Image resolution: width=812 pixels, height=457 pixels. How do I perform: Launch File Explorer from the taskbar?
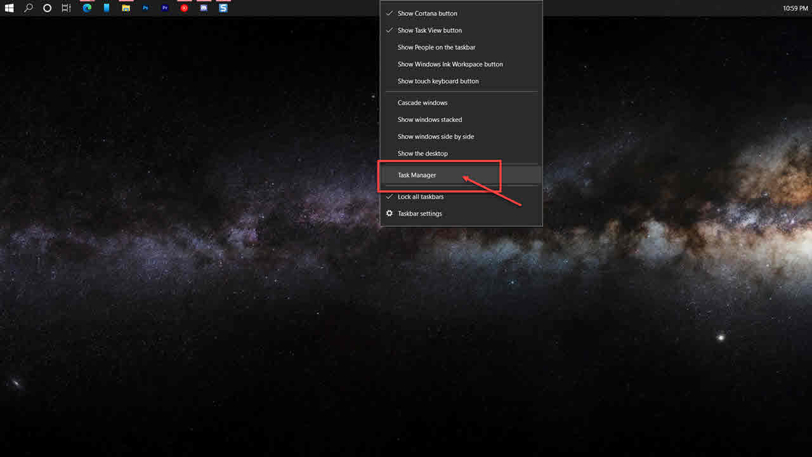[126, 8]
